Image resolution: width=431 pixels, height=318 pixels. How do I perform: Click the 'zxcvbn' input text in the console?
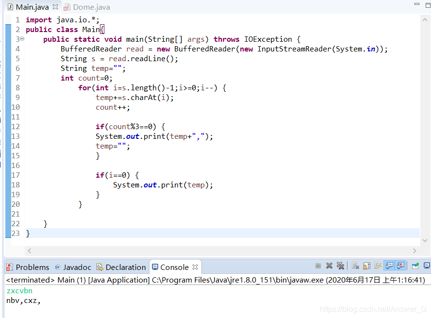tap(19, 290)
